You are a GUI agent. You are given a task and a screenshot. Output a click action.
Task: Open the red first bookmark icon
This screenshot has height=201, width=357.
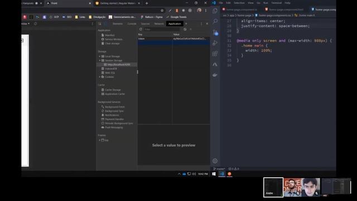click(25, 17)
